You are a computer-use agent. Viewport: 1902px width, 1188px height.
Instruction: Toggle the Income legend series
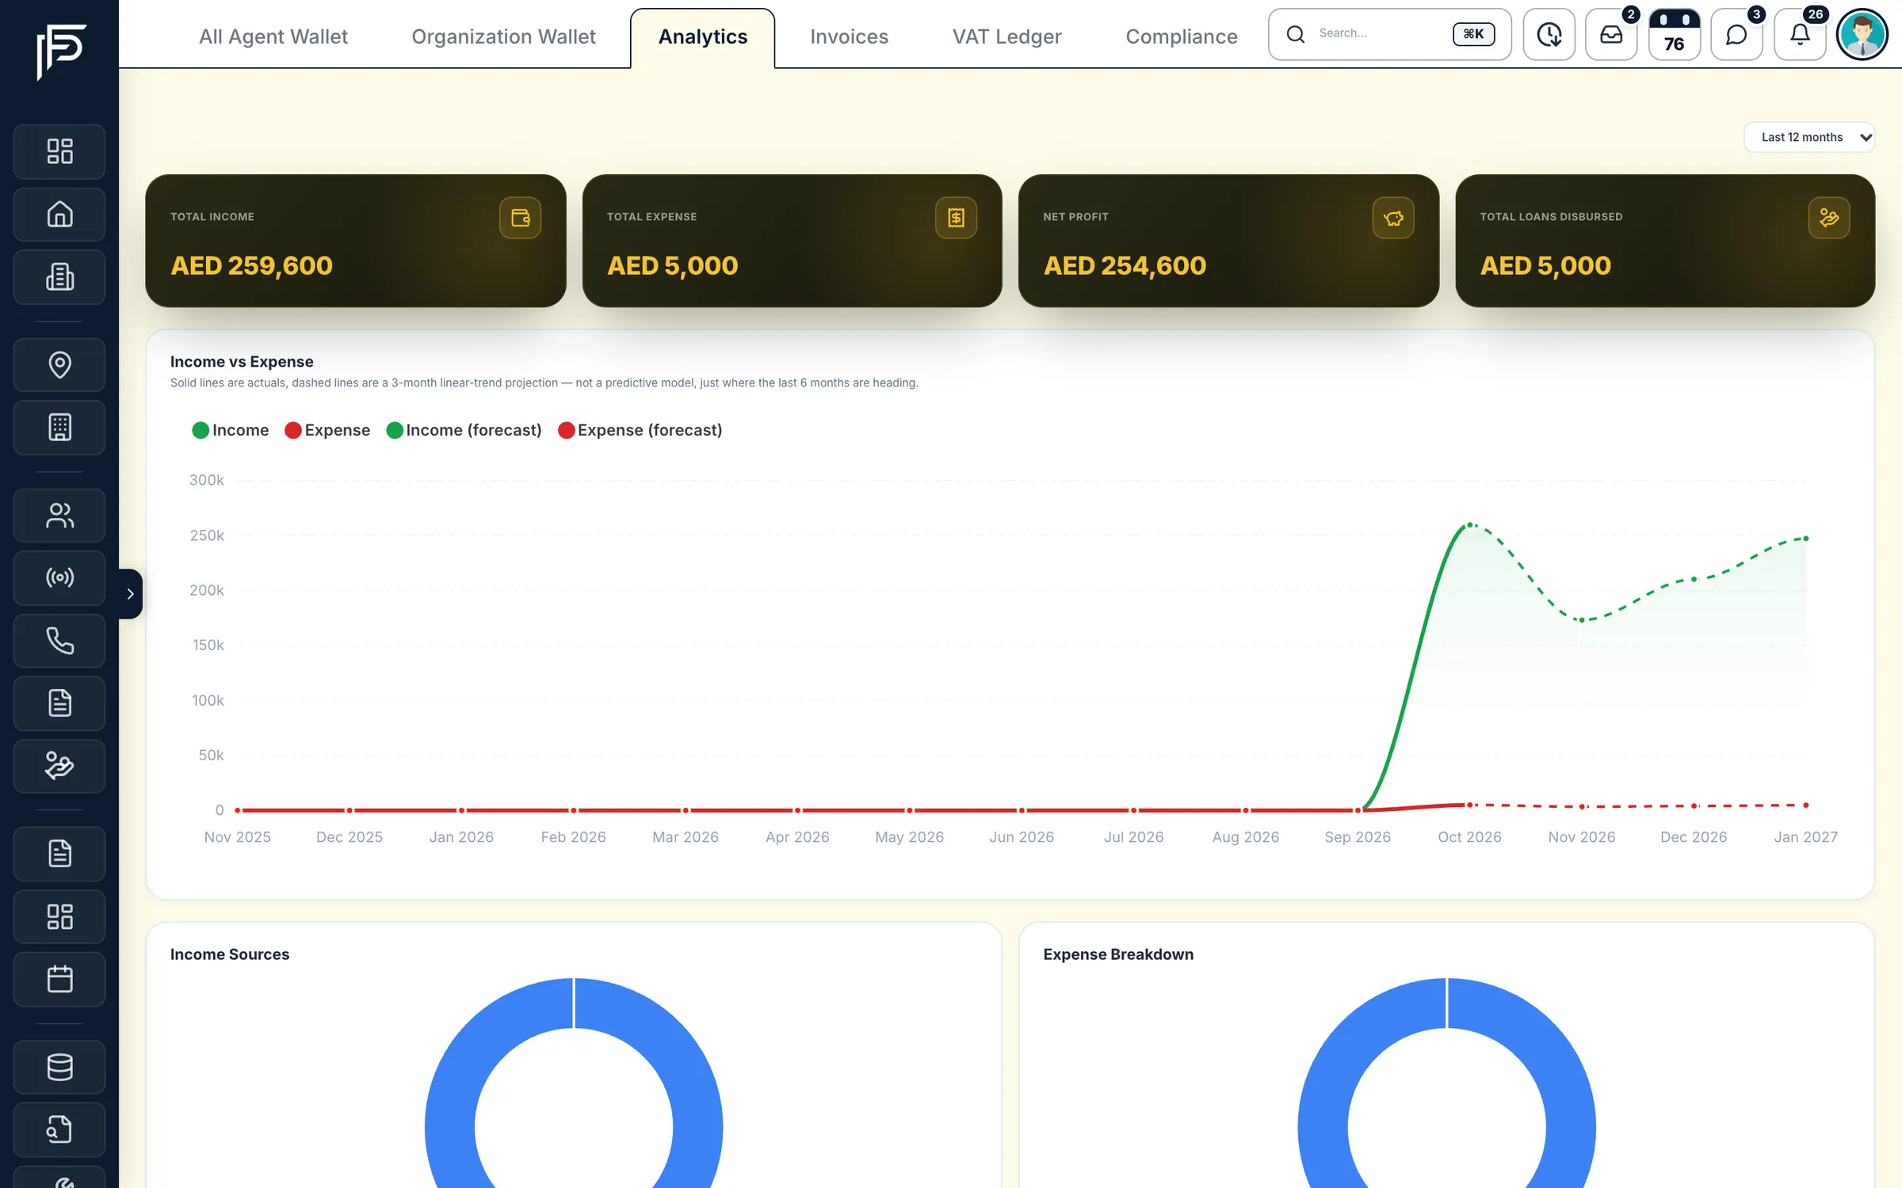(x=231, y=430)
